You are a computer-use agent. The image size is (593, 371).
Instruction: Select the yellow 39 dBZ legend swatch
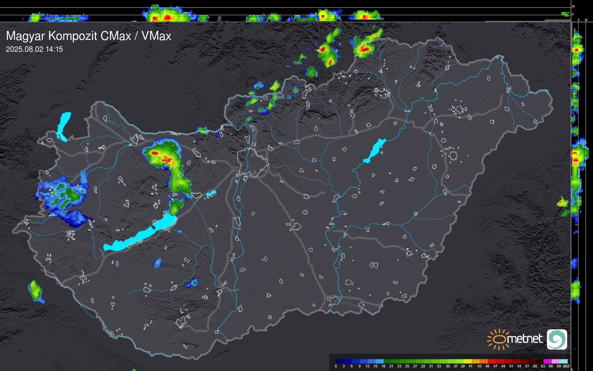pyautogui.click(x=468, y=361)
